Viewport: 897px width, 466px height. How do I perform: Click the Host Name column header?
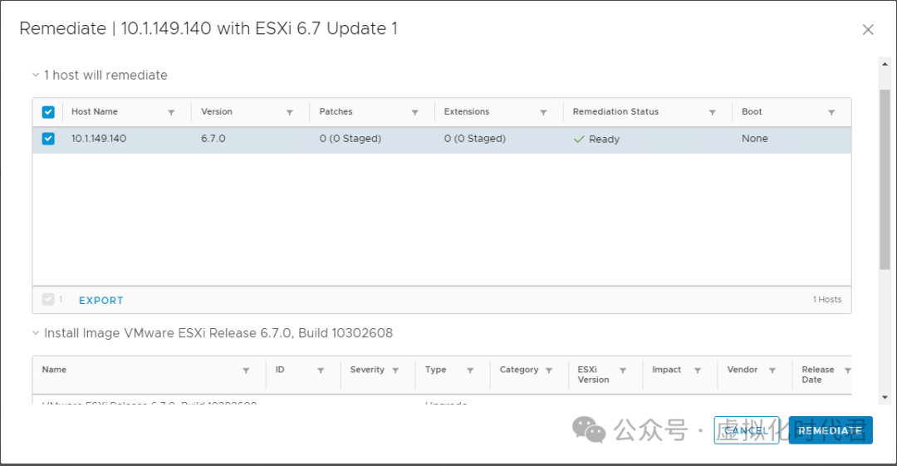[x=95, y=111]
